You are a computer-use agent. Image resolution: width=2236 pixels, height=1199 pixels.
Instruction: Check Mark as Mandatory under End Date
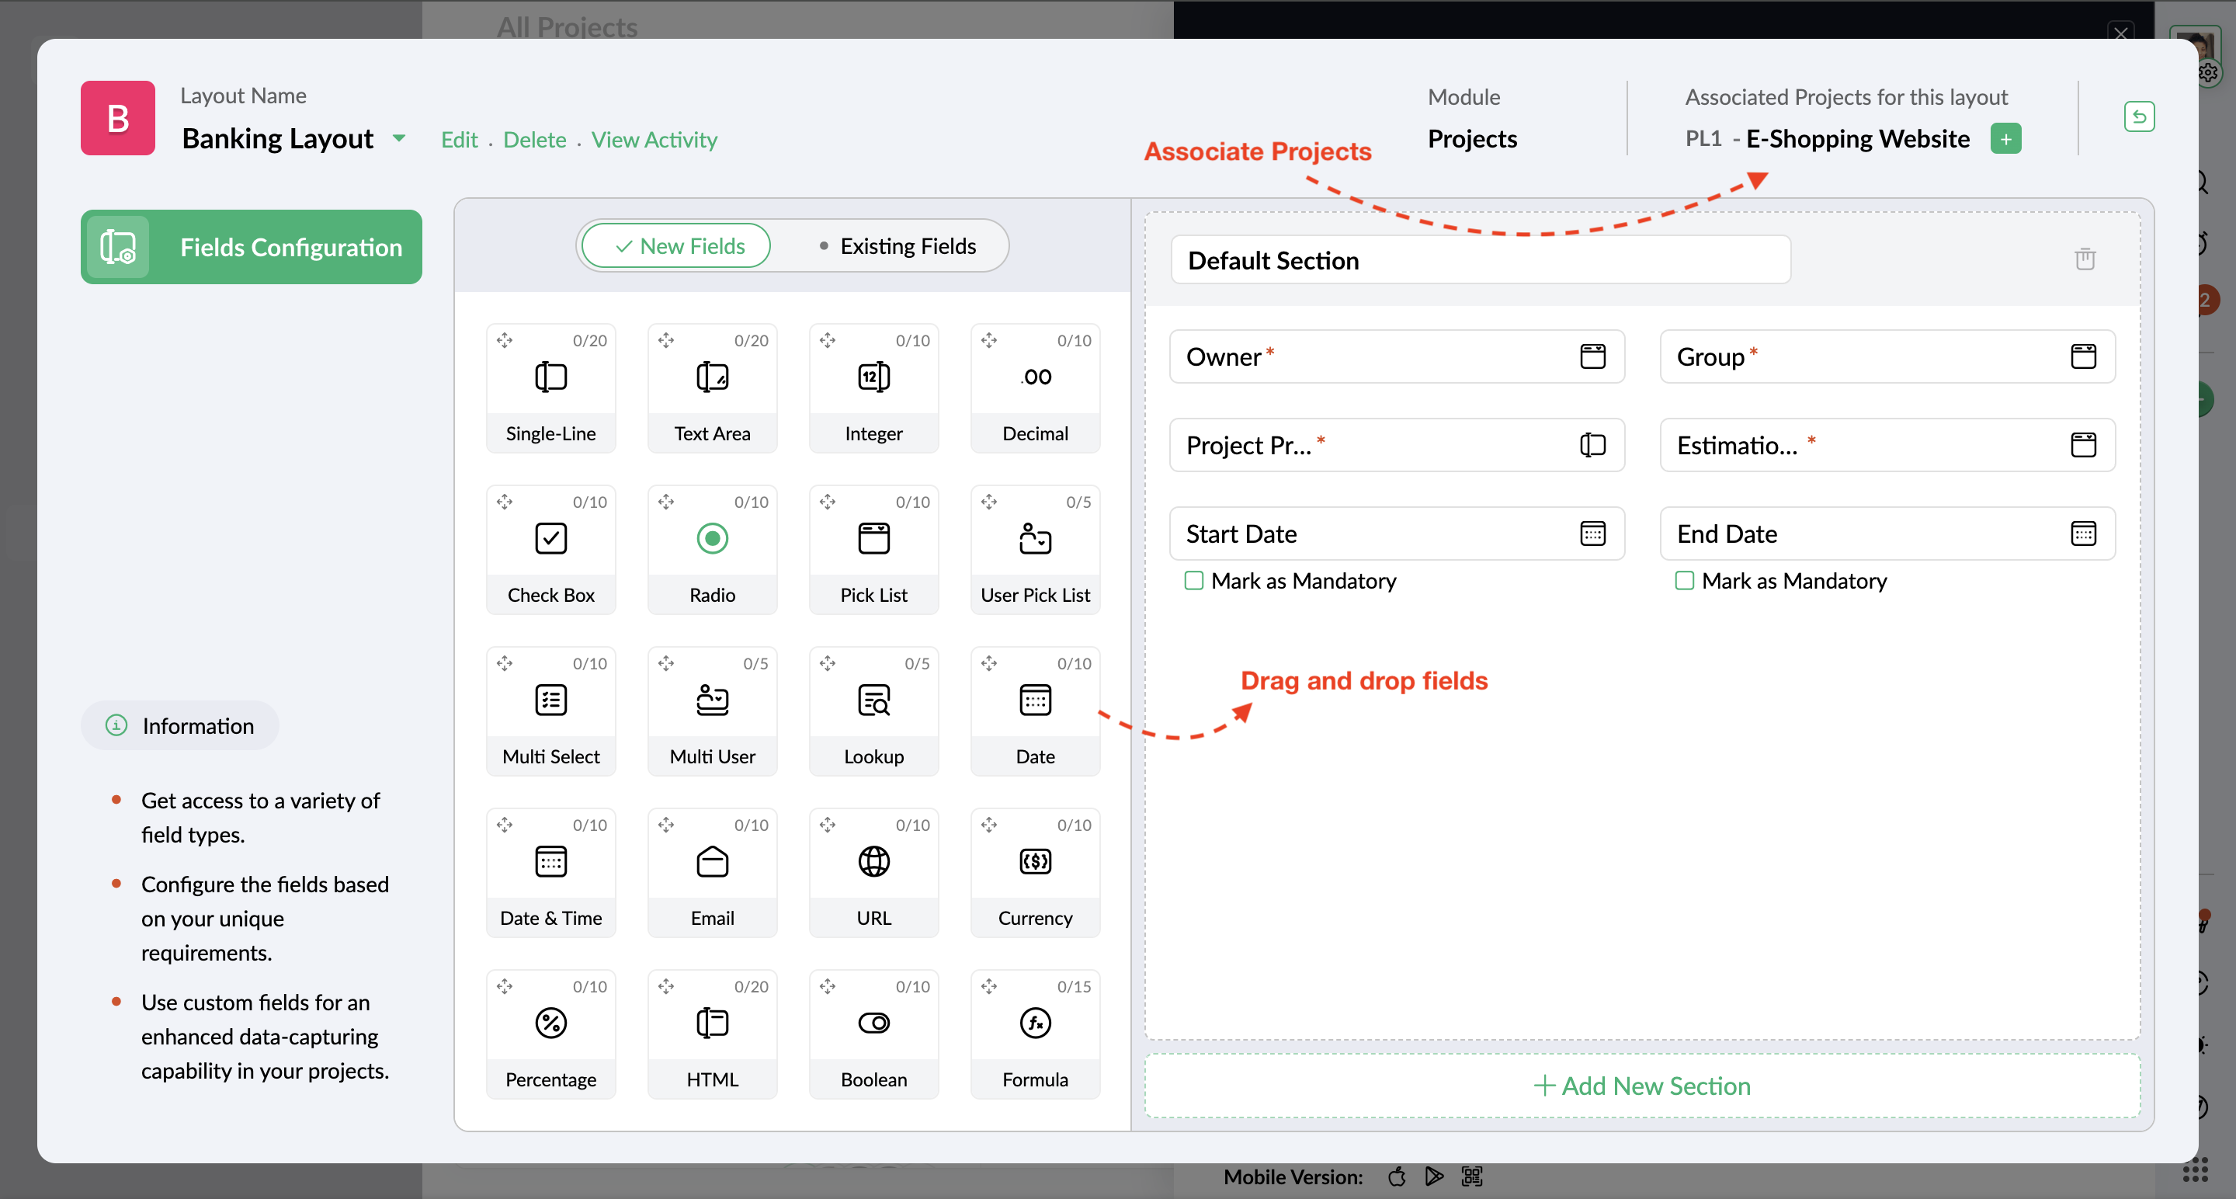tap(1684, 580)
